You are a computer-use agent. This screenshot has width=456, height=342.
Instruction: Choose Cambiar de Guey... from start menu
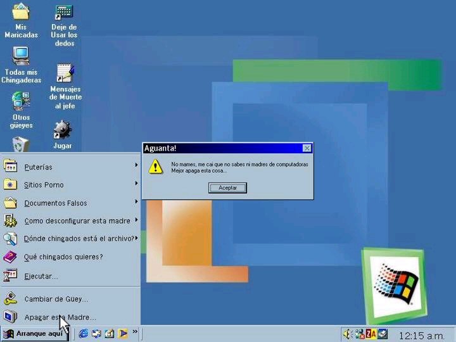(56, 299)
